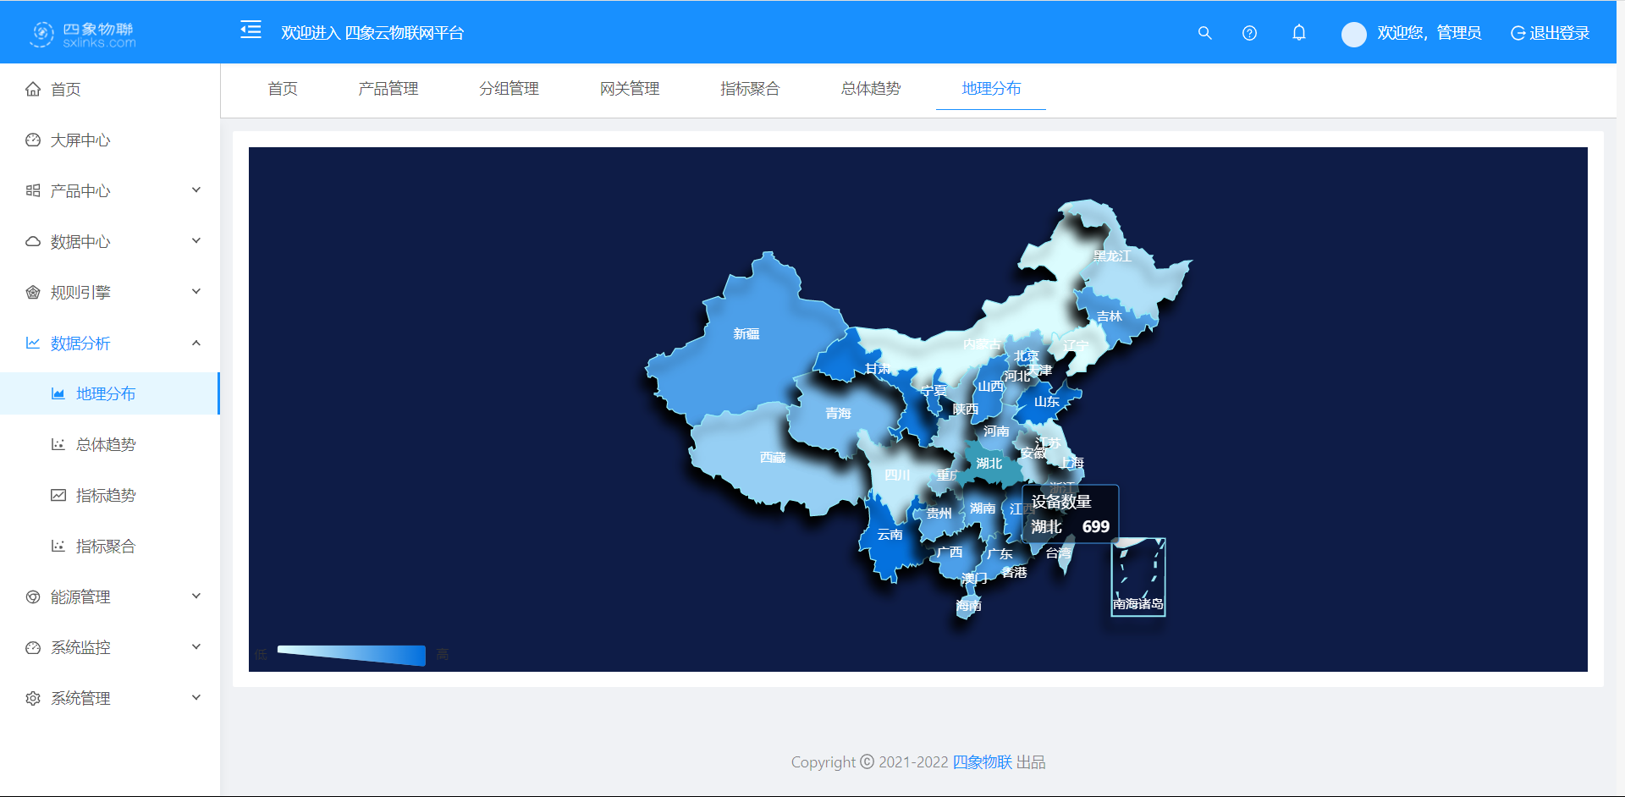Switch to the 总体趋势 tab
This screenshot has width=1625, height=797.
(870, 89)
